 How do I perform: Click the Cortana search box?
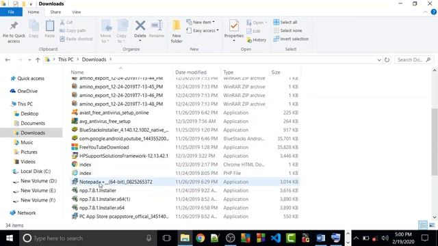(88, 238)
